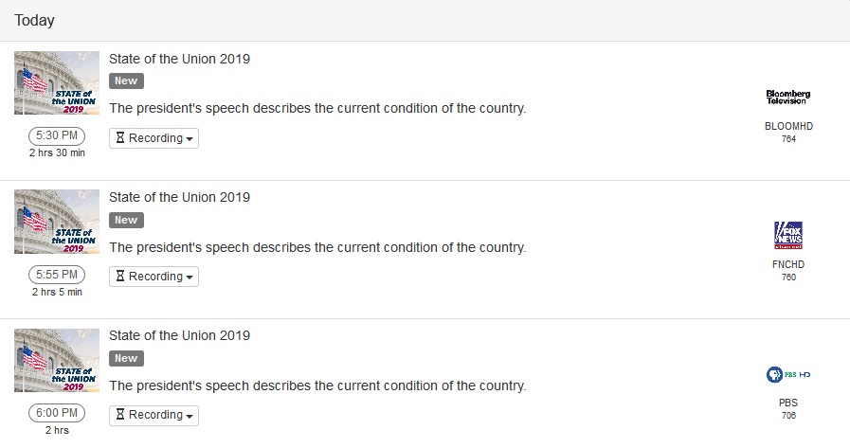The height and width of the screenshot is (448, 850).
Task: Click the Bloomberg Television channel logo
Action: click(x=788, y=97)
